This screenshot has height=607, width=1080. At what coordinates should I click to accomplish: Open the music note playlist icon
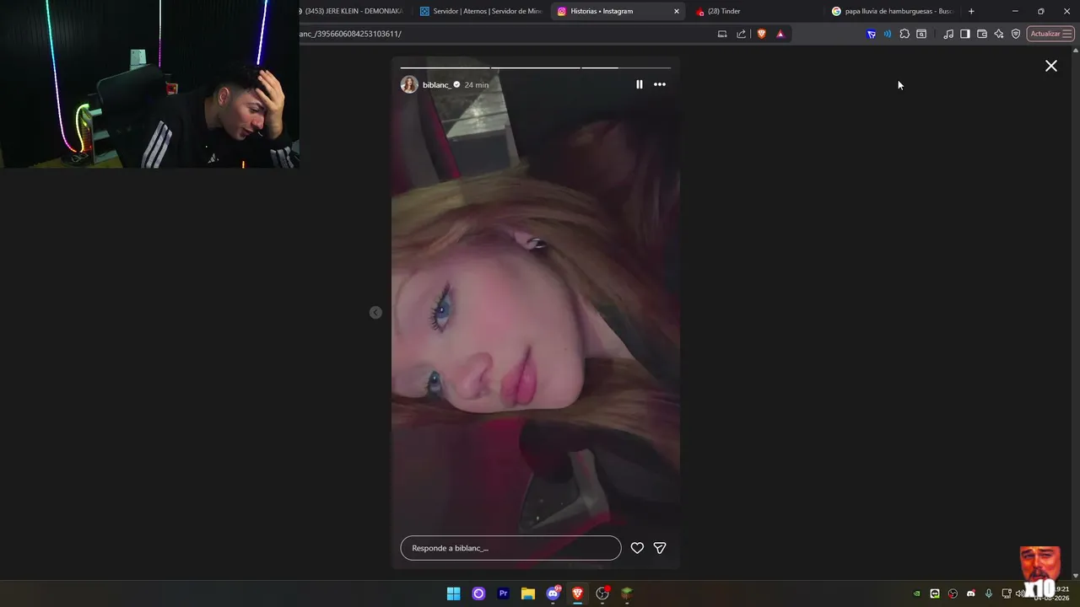(x=948, y=34)
